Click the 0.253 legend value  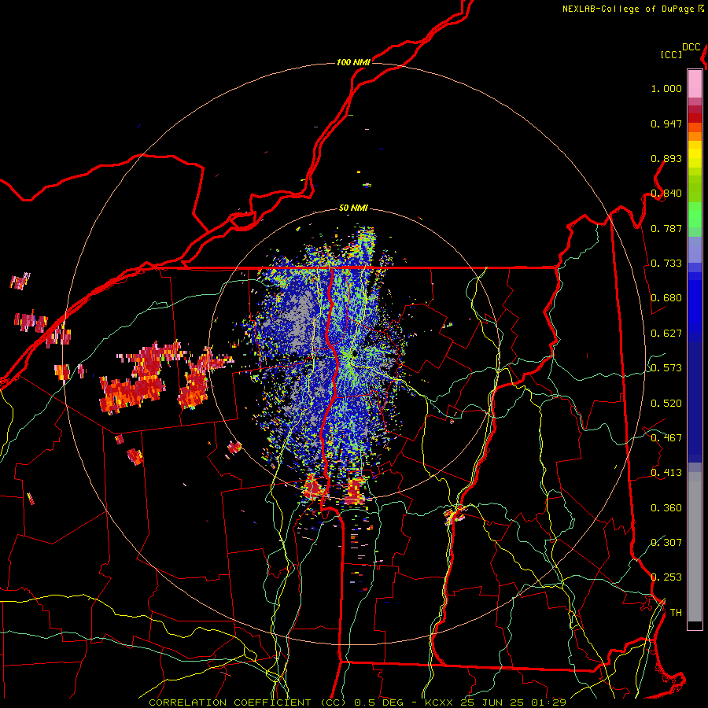click(666, 577)
